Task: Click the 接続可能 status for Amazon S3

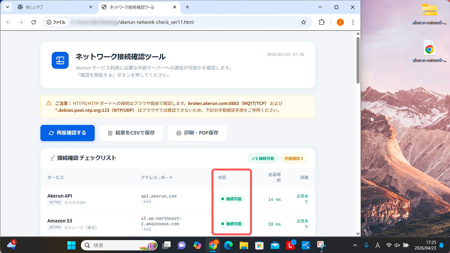Action: (231, 223)
